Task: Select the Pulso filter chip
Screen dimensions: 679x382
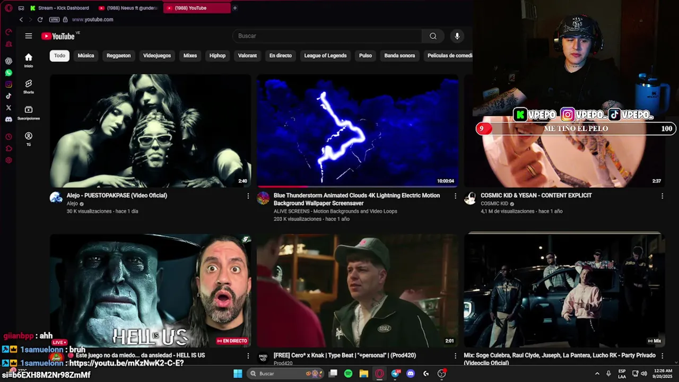Action: click(x=365, y=56)
